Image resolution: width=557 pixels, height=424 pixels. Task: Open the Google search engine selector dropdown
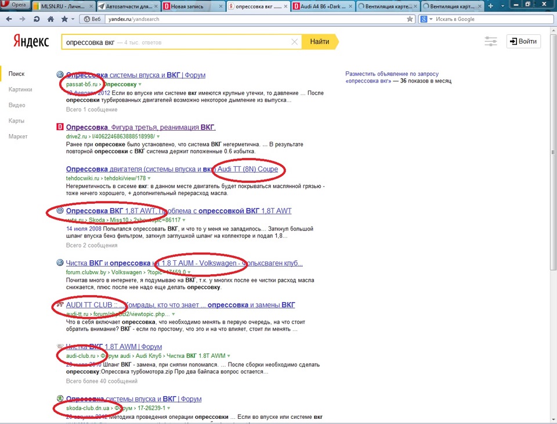(x=426, y=19)
